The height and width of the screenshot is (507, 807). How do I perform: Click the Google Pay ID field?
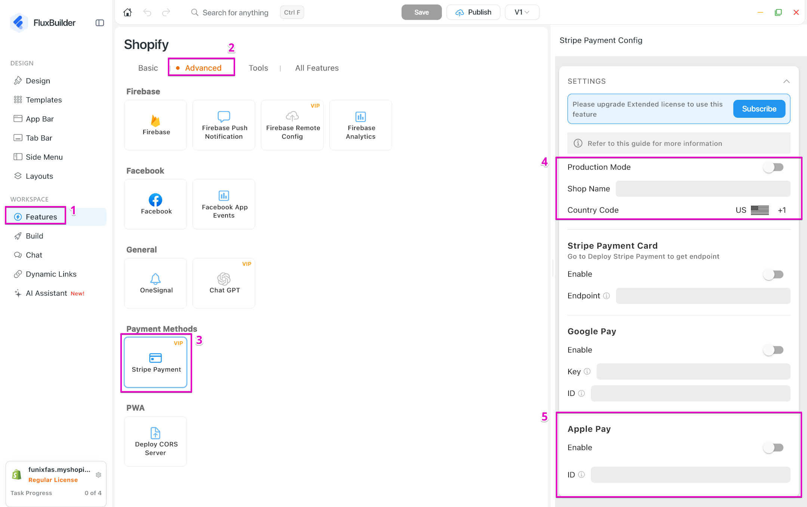pos(690,393)
